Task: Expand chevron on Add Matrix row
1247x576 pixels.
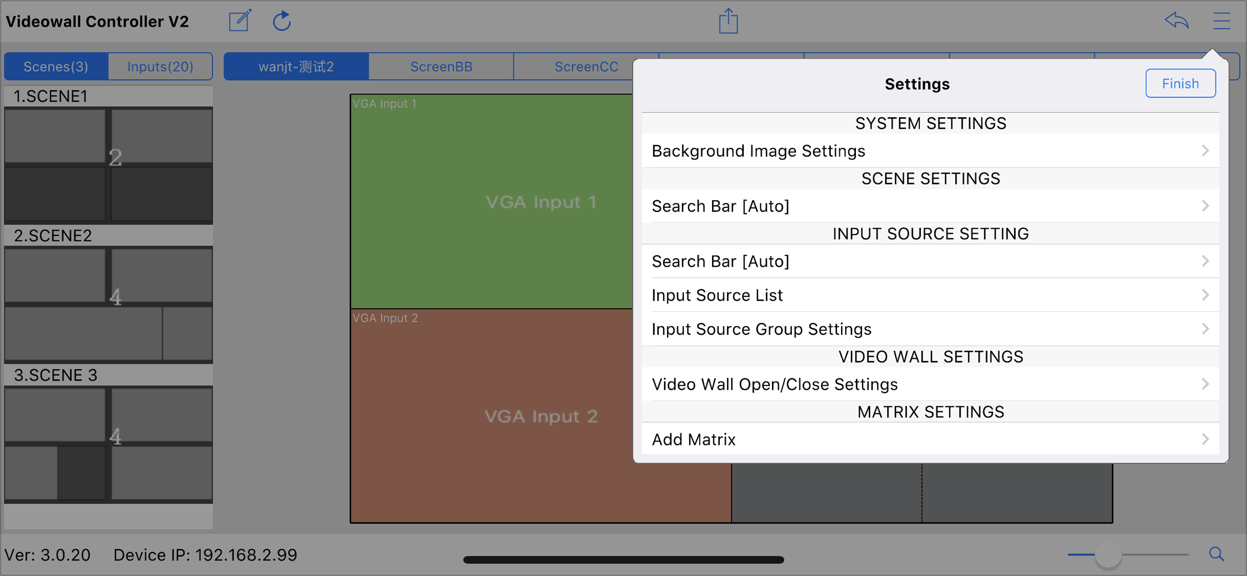Action: tap(1205, 440)
